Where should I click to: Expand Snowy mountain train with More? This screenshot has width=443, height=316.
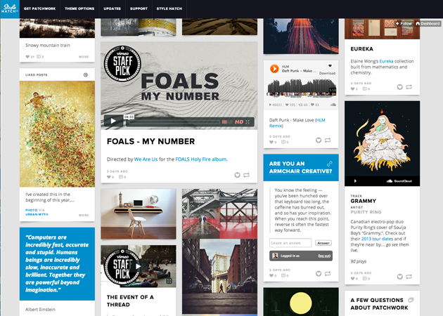pyautogui.click(x=84, y=57)
